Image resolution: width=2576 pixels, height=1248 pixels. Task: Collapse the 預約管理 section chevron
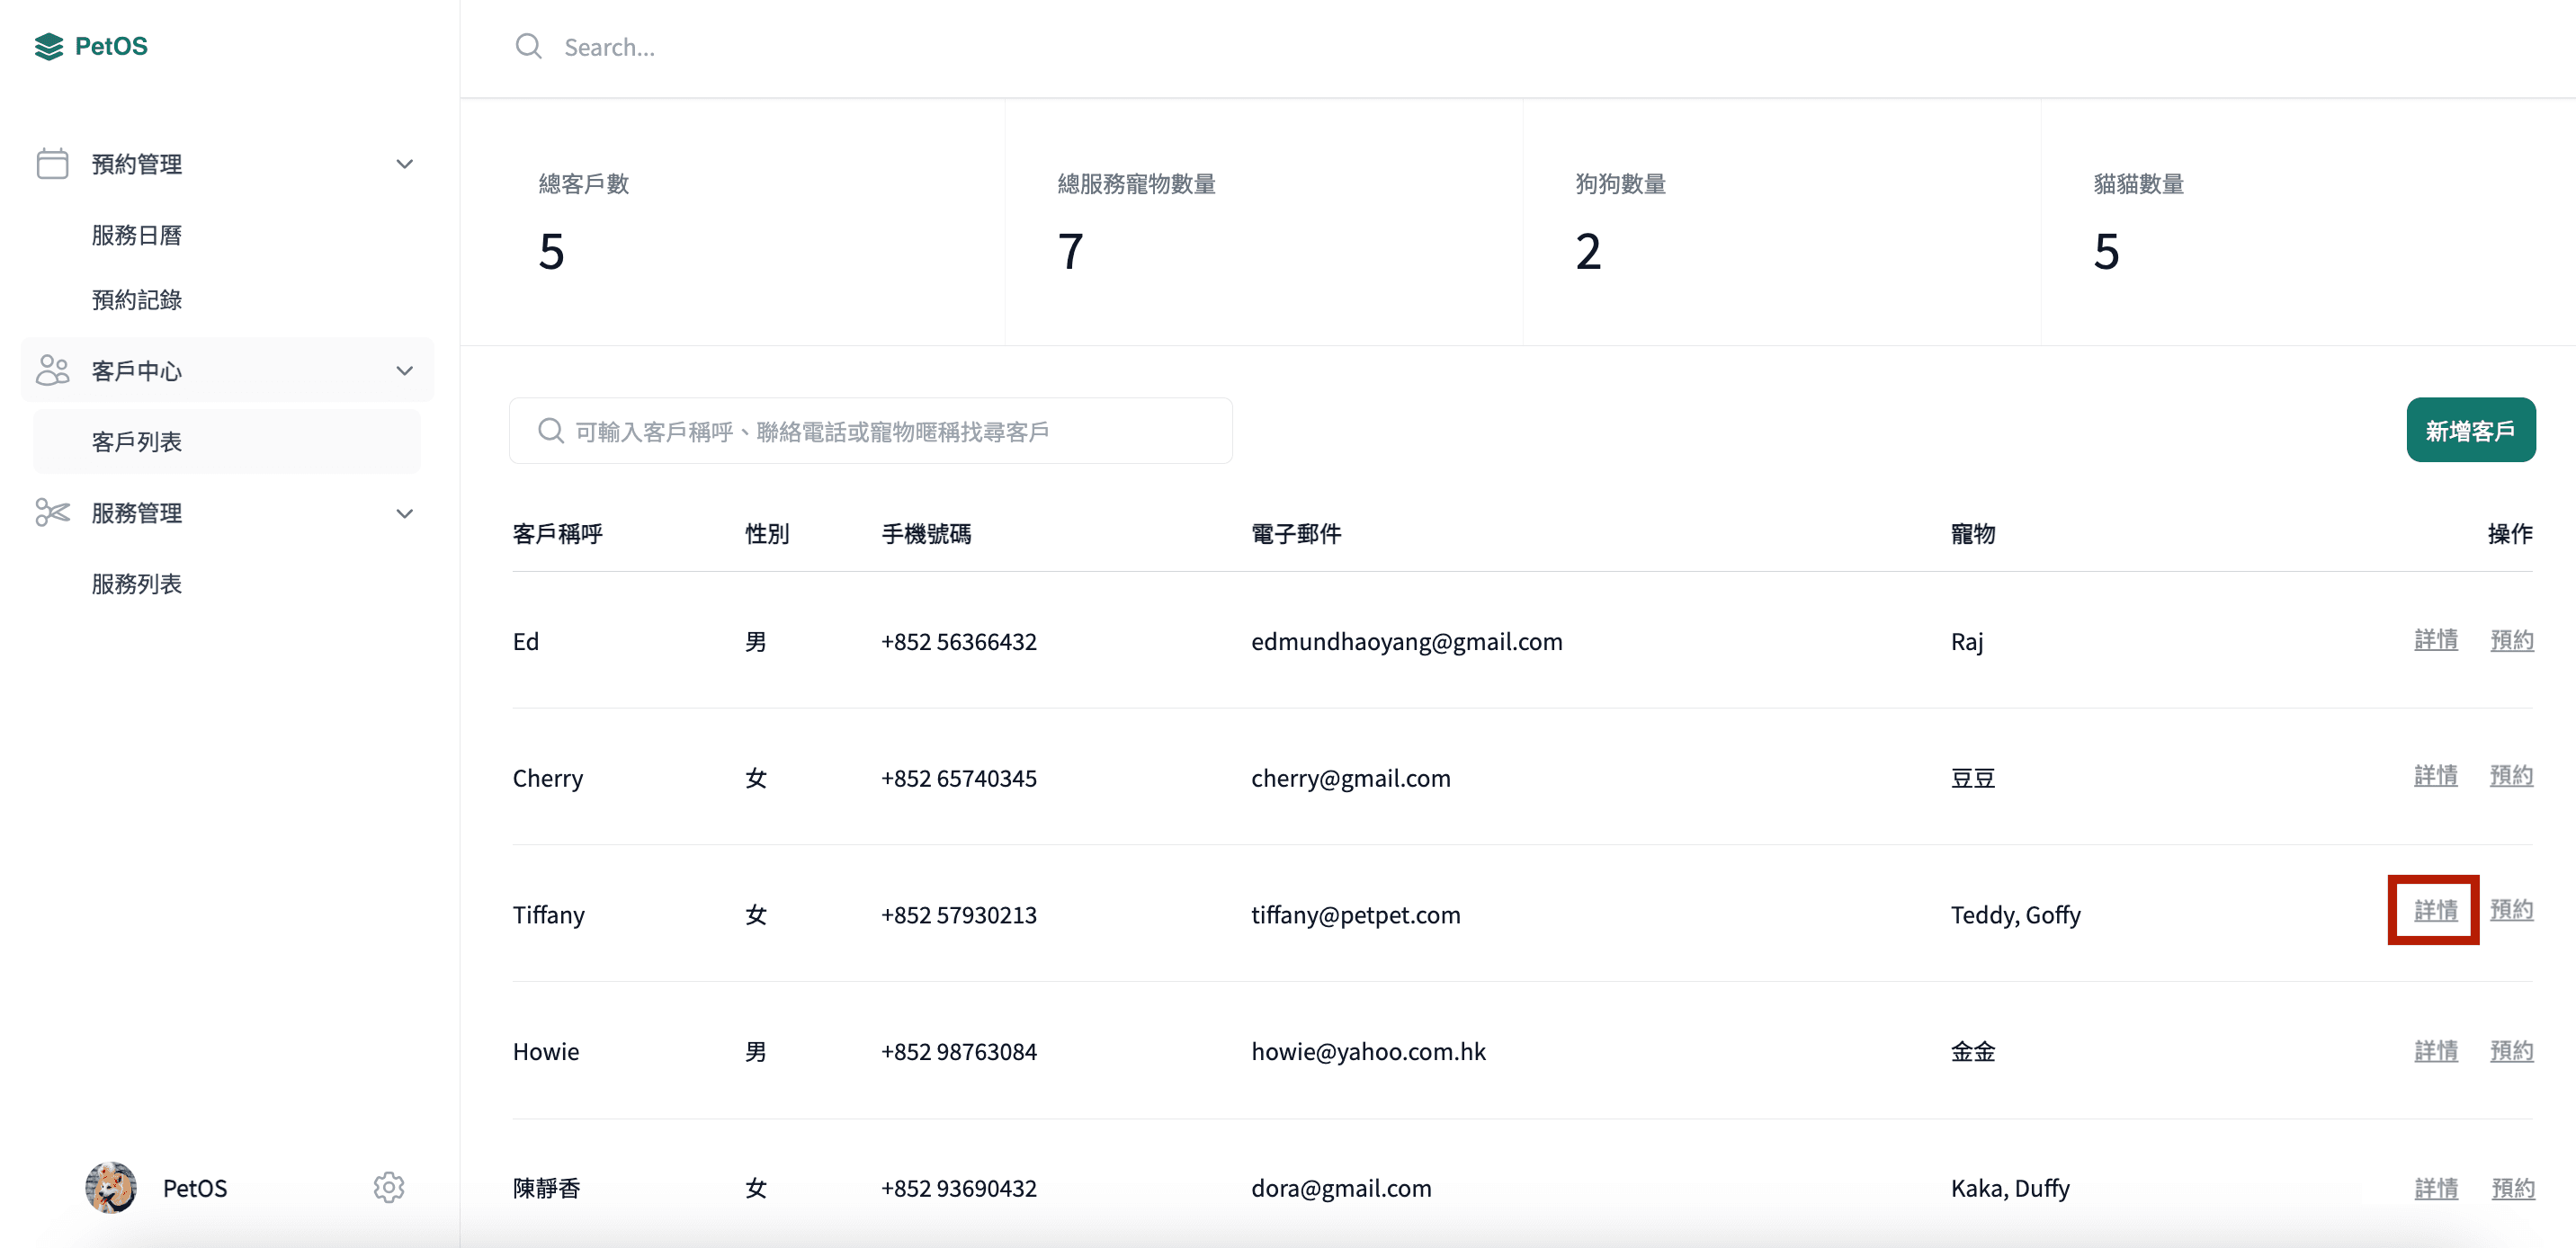pos(404,164)
